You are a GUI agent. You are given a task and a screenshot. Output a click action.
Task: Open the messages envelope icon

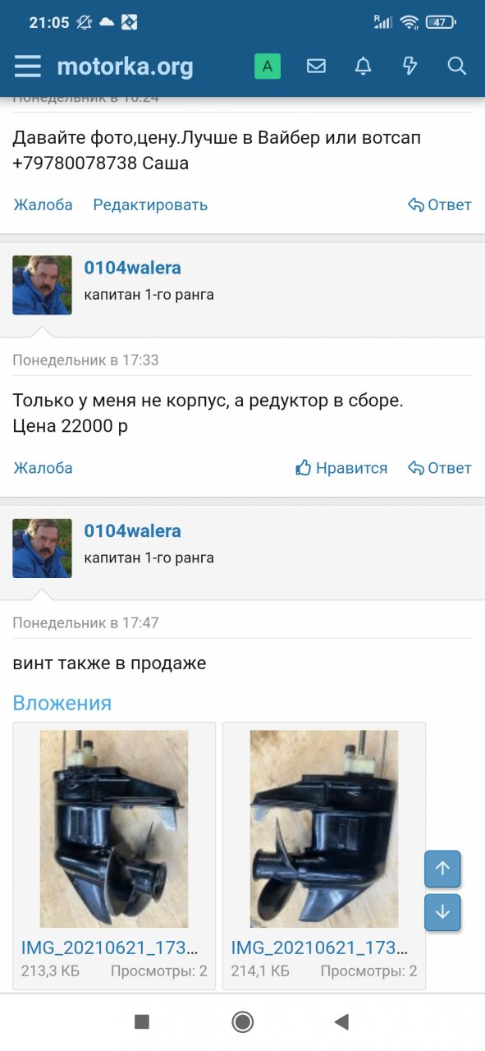tap(316, 67)
